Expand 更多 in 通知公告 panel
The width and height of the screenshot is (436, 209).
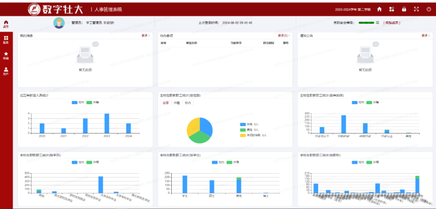[x=426, y=35]
